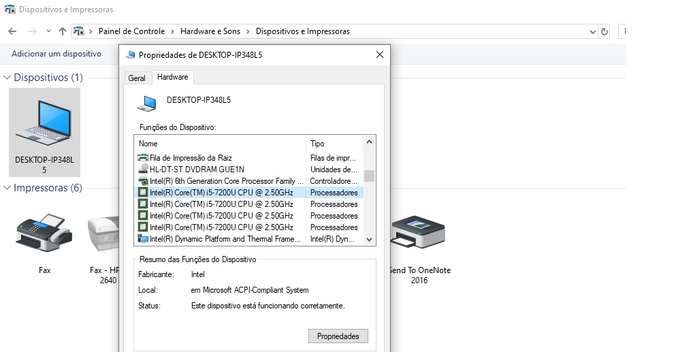This screenshot has width=678, height=352.
Task: Select HL-DT-ST DVDRAM GUE1N drive icon
Action: click(143, 169)
